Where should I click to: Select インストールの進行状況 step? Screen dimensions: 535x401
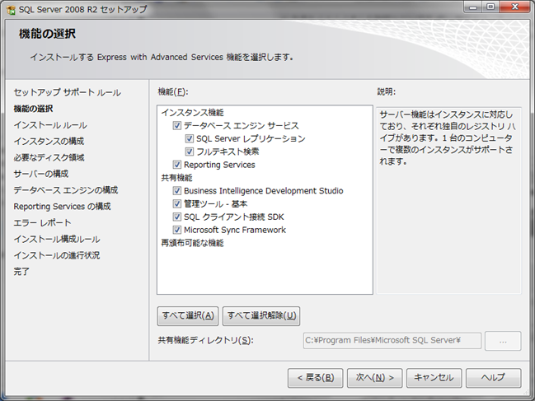[x=57, y=255]
